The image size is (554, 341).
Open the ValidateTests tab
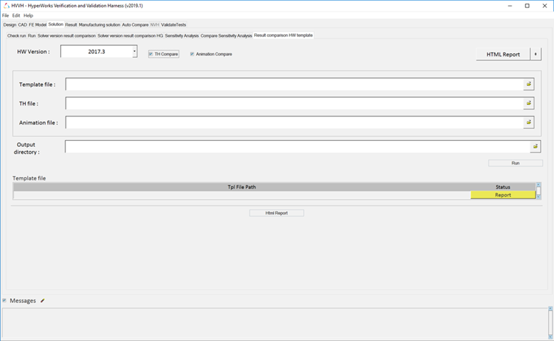click(174, 25)
